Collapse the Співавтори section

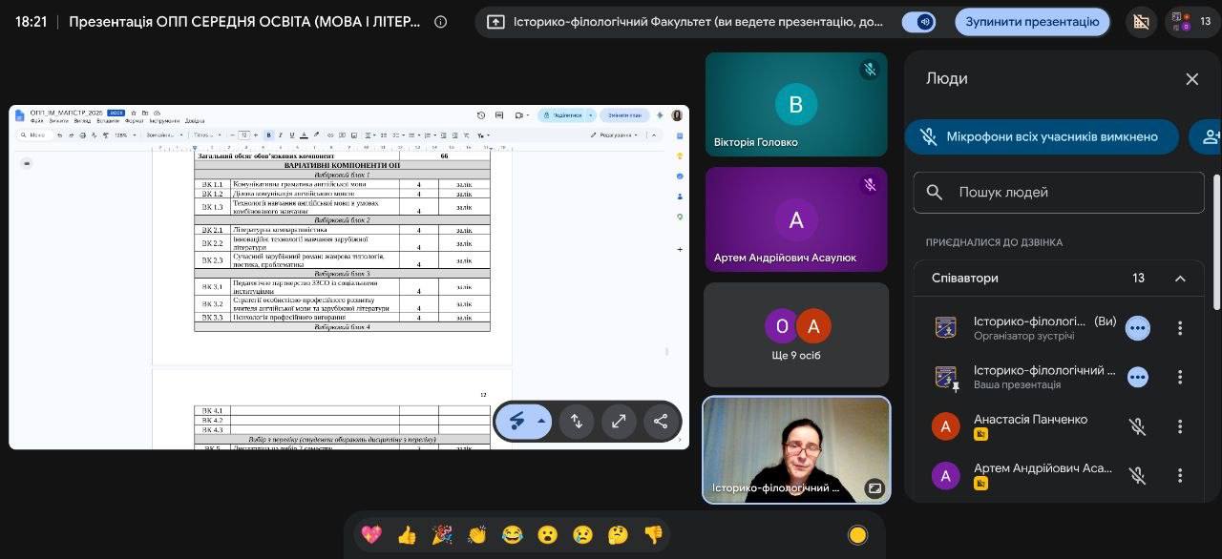1180,279
